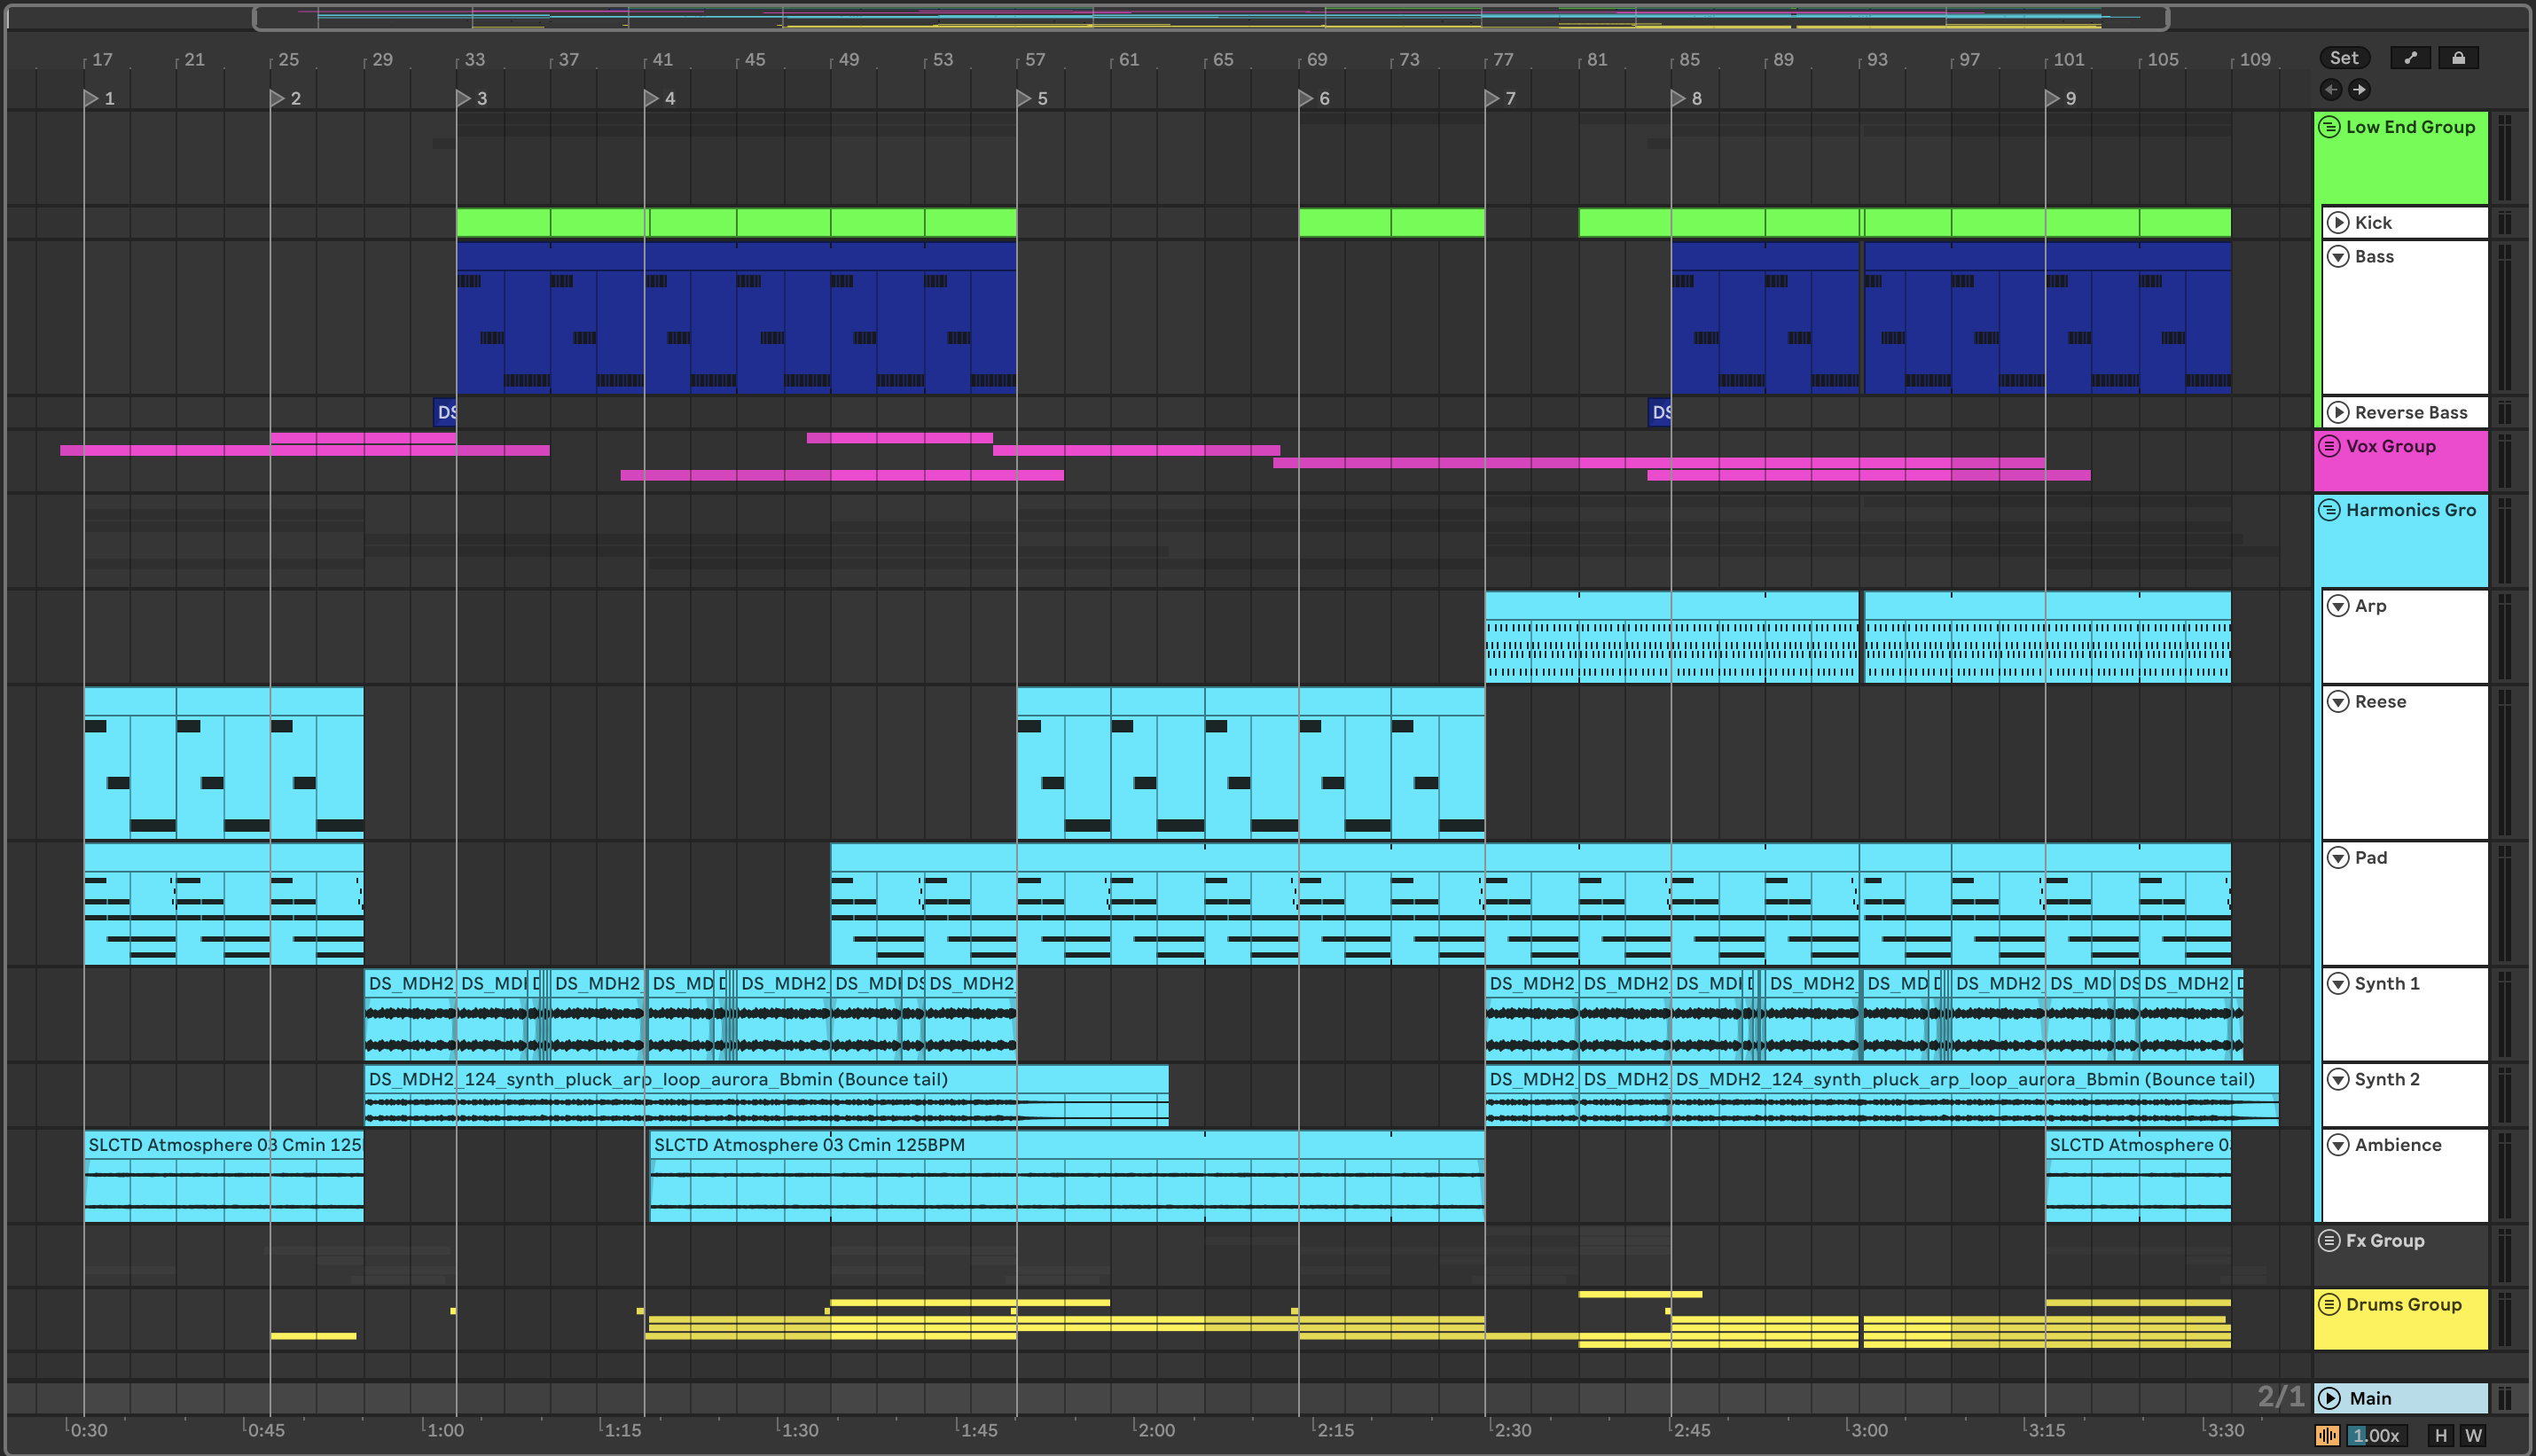Toggle the orange waveform display icon

coord(2327,1435)
